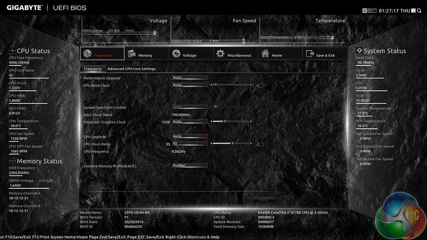The height and width of the screenshot is (240, 427).
Task: Increase CPU Clock Ratio with right arrow
Action: pos(251,143)
